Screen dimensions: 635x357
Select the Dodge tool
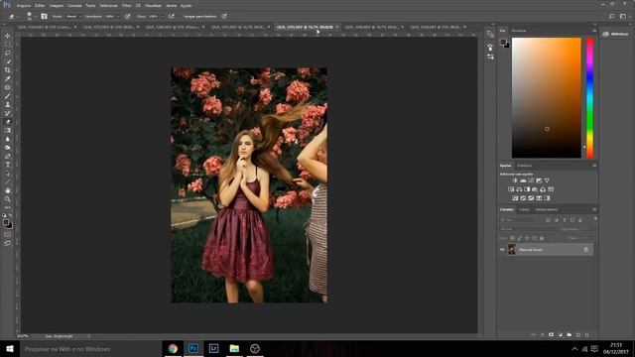pos(8,148)
